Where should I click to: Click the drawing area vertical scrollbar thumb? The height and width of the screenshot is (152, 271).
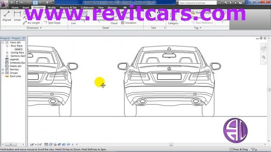[x=268, y=90]
